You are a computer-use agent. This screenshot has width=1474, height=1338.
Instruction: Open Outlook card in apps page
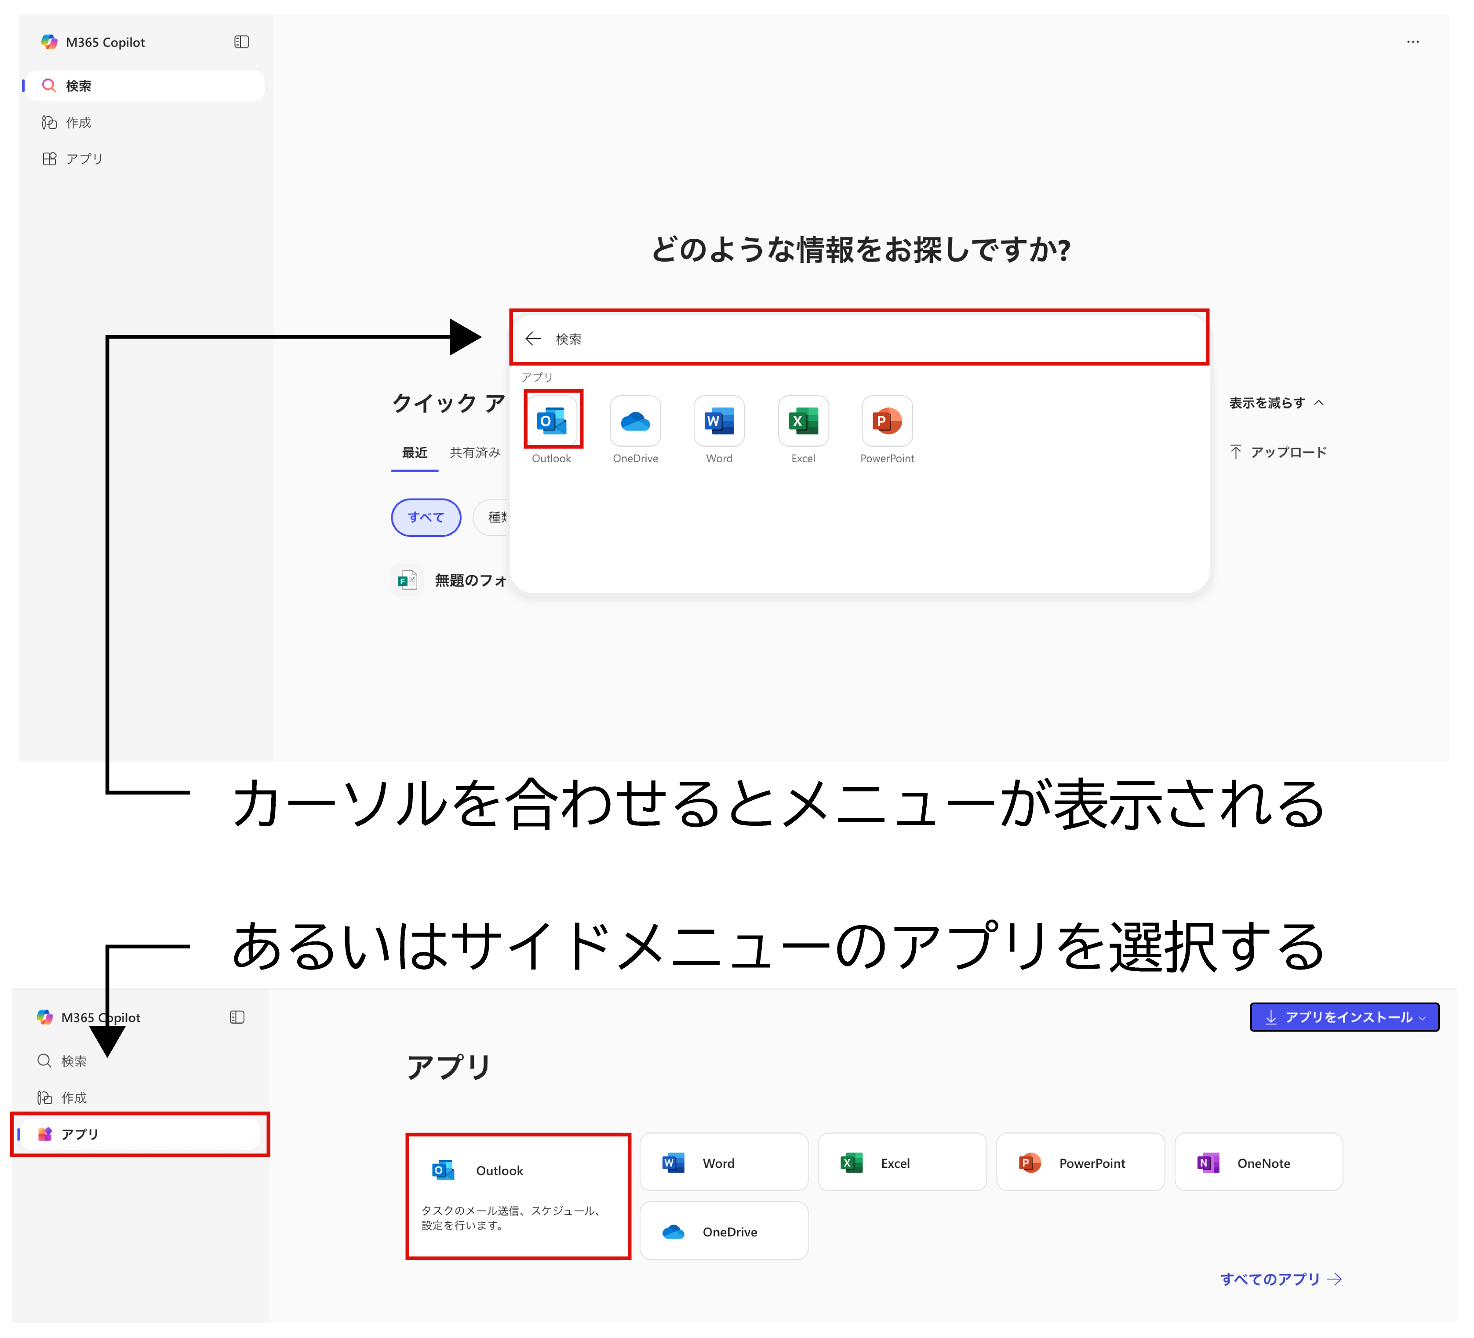[518, 1196]
